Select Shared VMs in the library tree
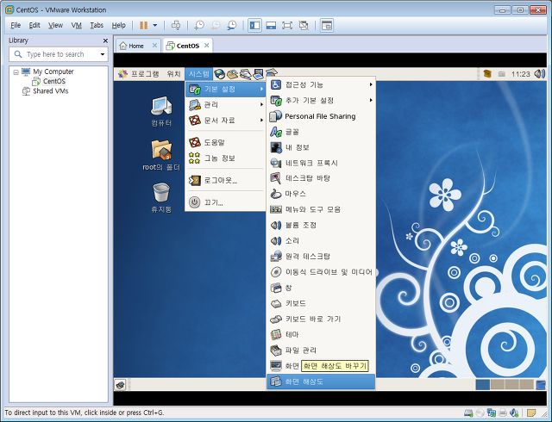 click(x=50, y=91)
